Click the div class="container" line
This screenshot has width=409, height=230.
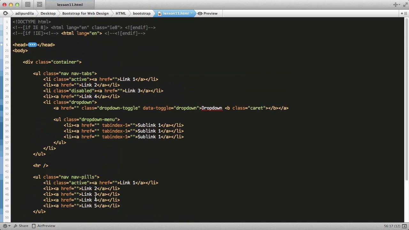tap(52, 62)
